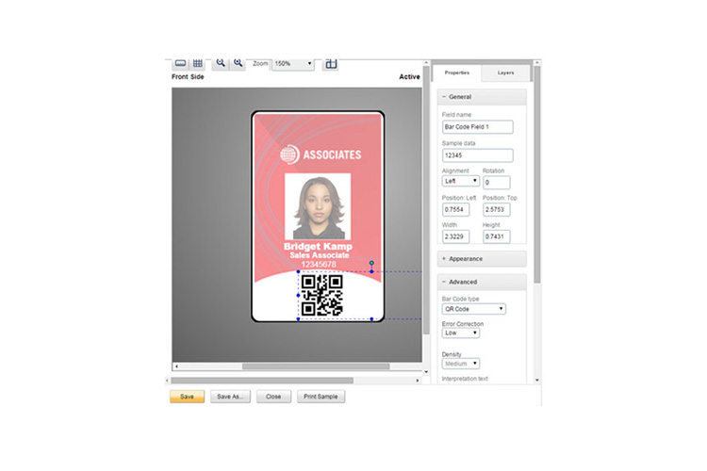Select the Sales Associate title text
707x471 pixels.
(320, 255)
